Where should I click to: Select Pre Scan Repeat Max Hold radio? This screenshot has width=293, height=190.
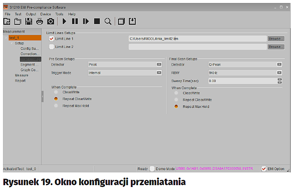click(56, 106)
